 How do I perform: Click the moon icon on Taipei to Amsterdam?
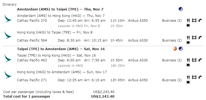[181, 49]
